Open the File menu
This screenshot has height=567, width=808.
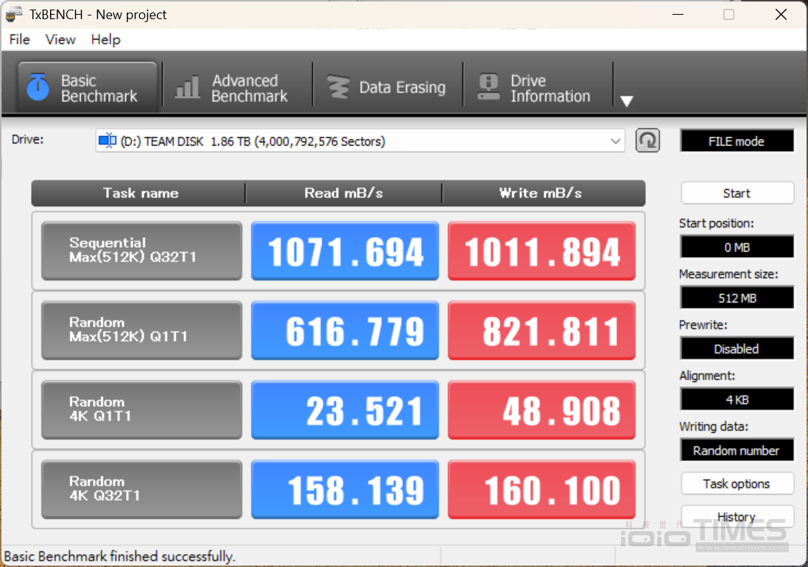click(x=18, y=40)
